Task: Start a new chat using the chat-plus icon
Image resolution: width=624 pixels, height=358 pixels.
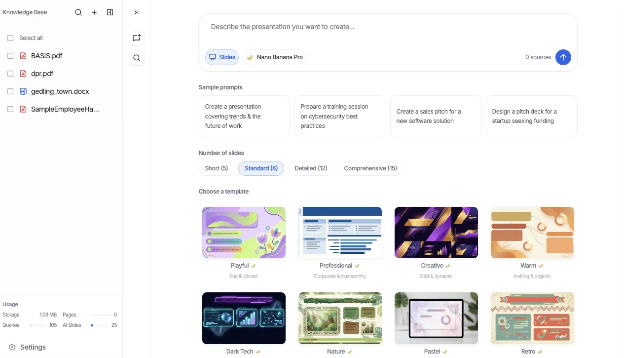Action: (x=137, y=38)
